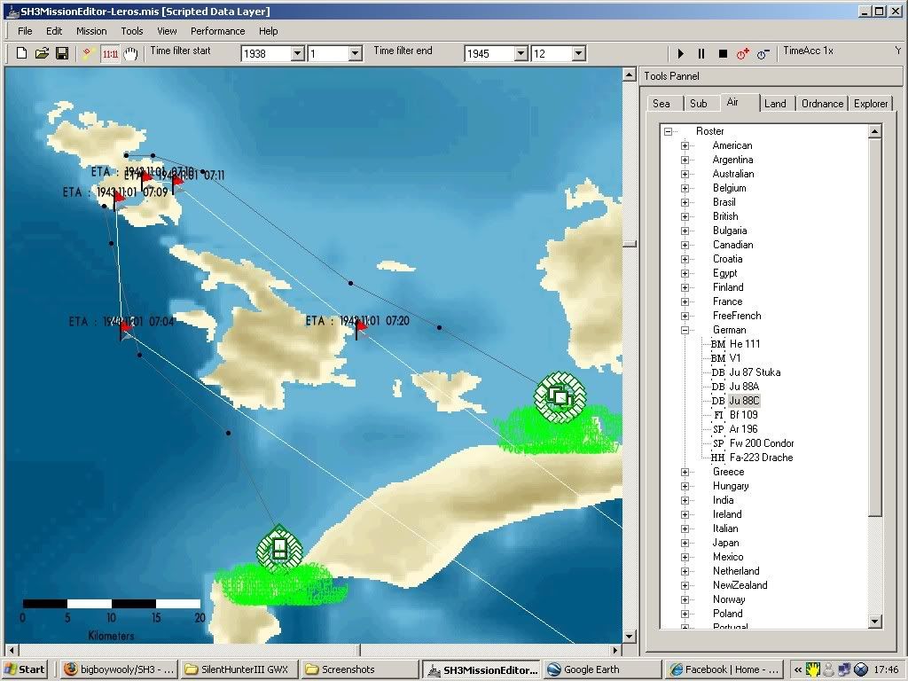Click map horizontal scrollbar right arrow
Screen dimensions: 908x681
click(x=615, y=650)
